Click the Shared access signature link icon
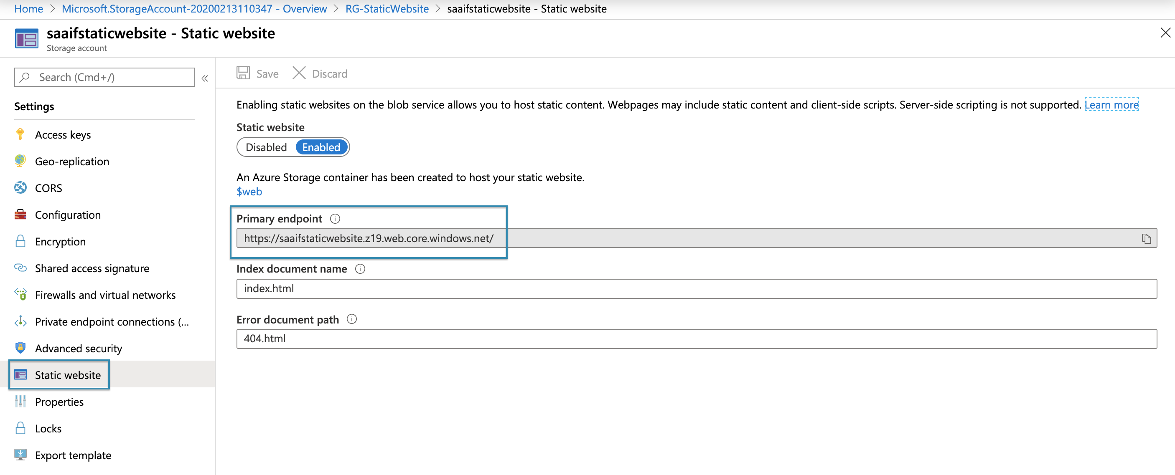The width and height of the screenshot is (1175, 475). (20, 268)
